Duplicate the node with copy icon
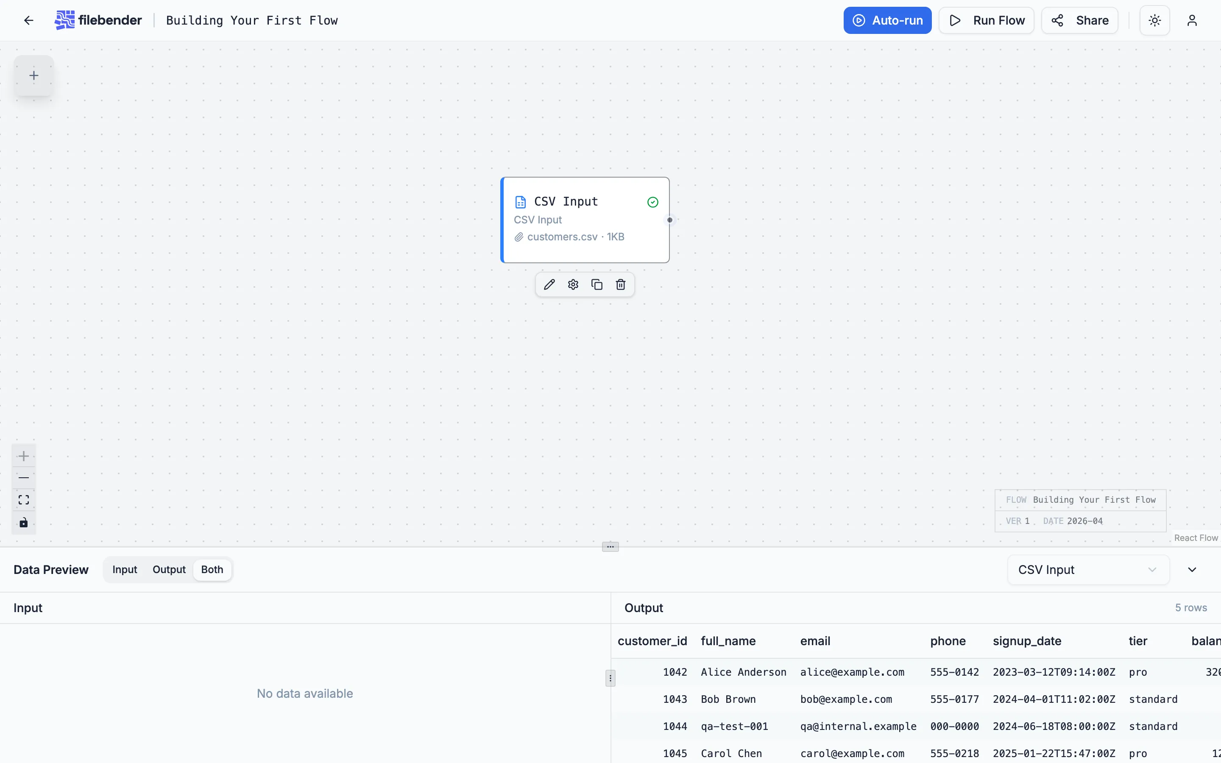This screenshot has width=1221, height=763. pos(597,284)
